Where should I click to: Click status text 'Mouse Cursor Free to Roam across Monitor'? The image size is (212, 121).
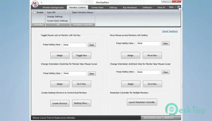point(54,118)
